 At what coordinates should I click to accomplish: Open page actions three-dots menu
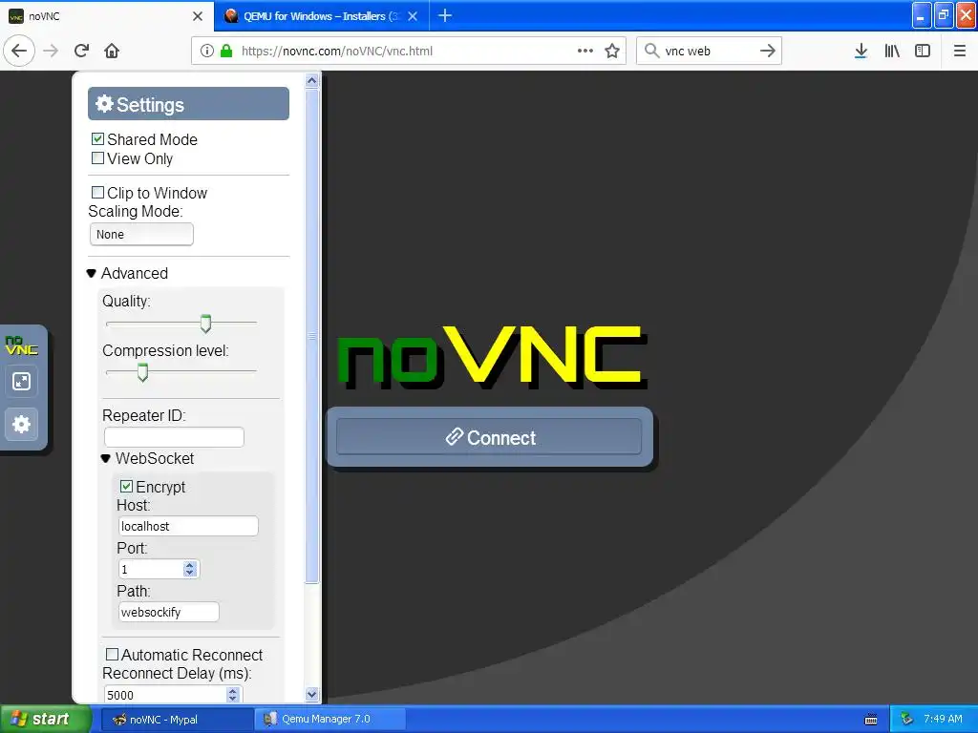[x=585, y=51]
